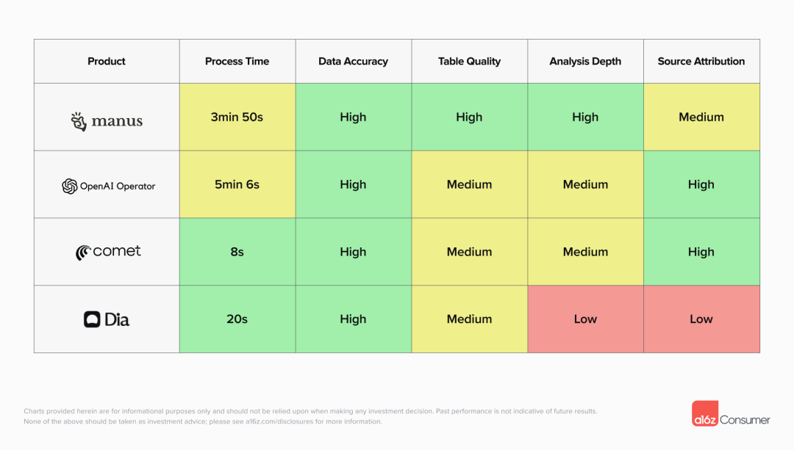The width and height of the screenshot is (794, 450).
Task: Click the Table Quality header cell
Action: tap(469, 62)
